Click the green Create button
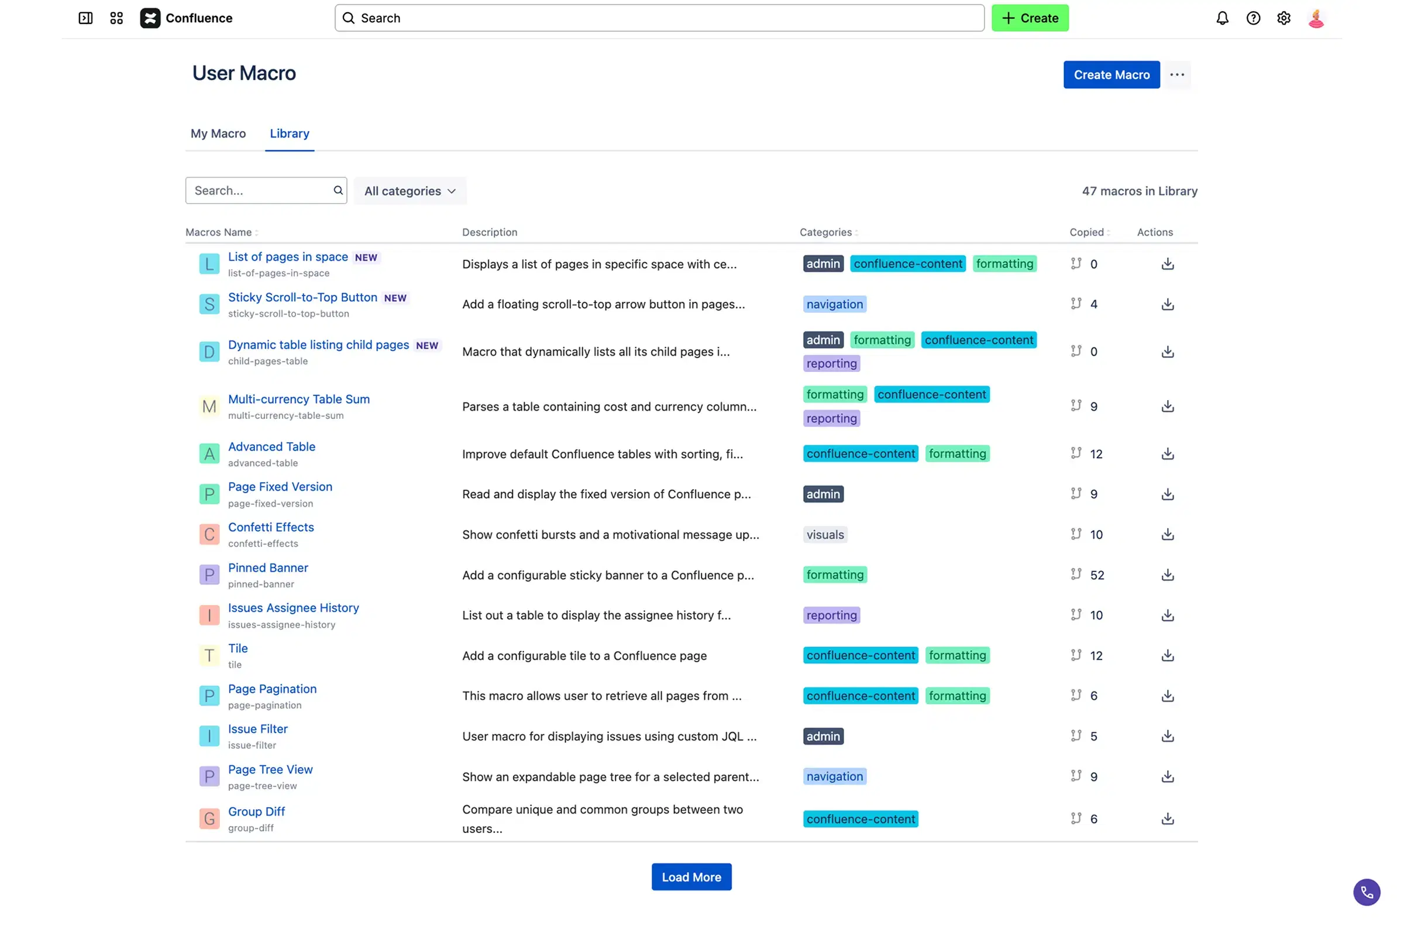 (x=1031, y=18)
